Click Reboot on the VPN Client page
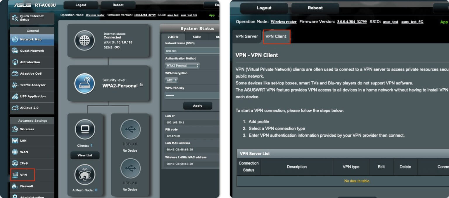Screen dimensions: 449x198 coord(315,8)
